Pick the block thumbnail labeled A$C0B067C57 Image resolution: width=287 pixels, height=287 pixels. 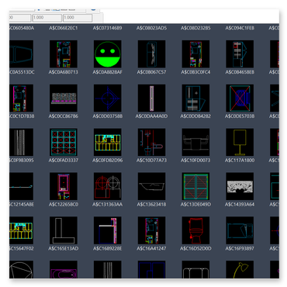[151, 54]
